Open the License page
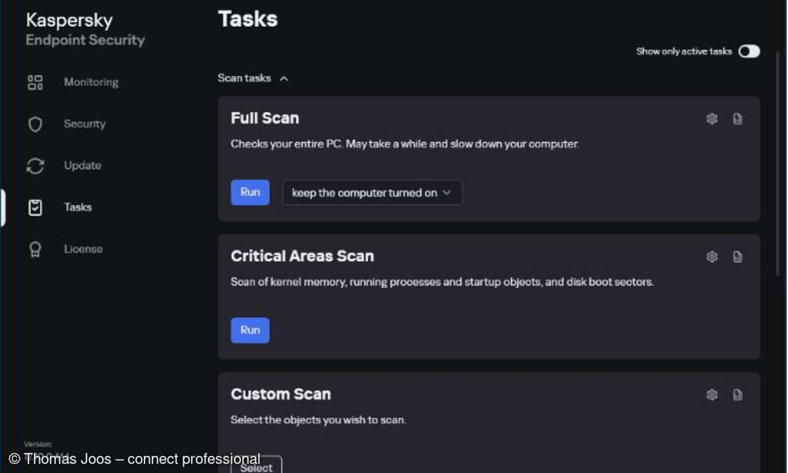The height and width of the screenshot is (473, 788). coord(83,249)
